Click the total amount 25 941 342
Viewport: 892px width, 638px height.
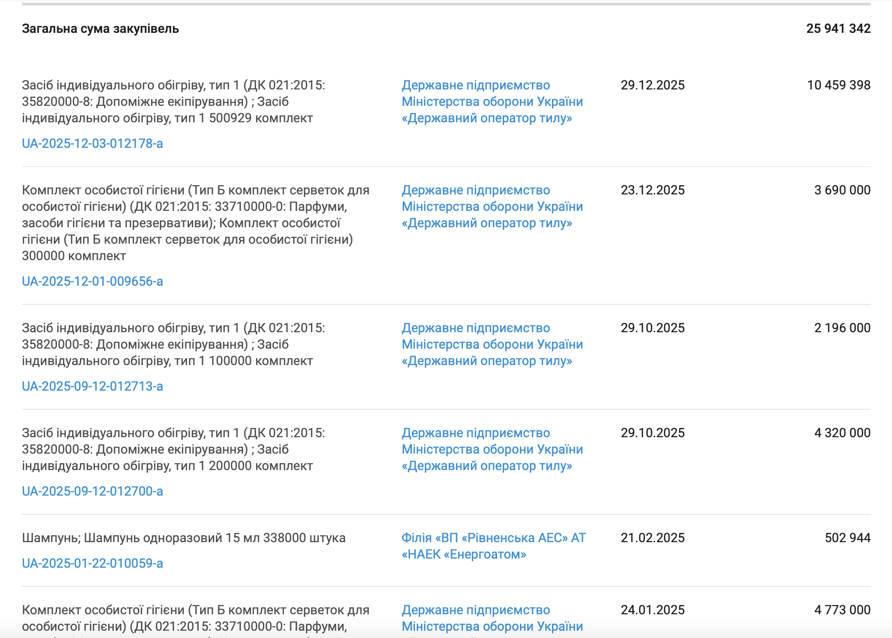pyautogui.click(x=838, y=28)
